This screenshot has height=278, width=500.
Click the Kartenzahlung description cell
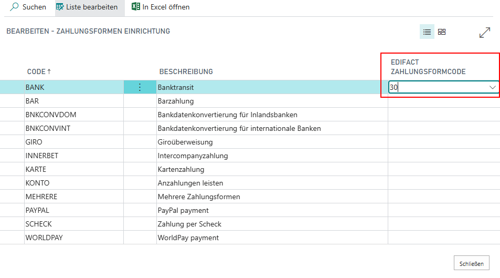tap(181, 169)
